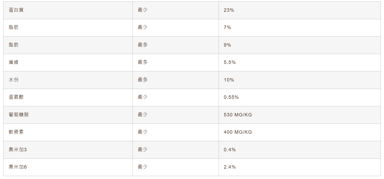Click the 奧米加6 row label
This screenshot has width=384, height=179.
pyautogui.click(x=18, y=167)
